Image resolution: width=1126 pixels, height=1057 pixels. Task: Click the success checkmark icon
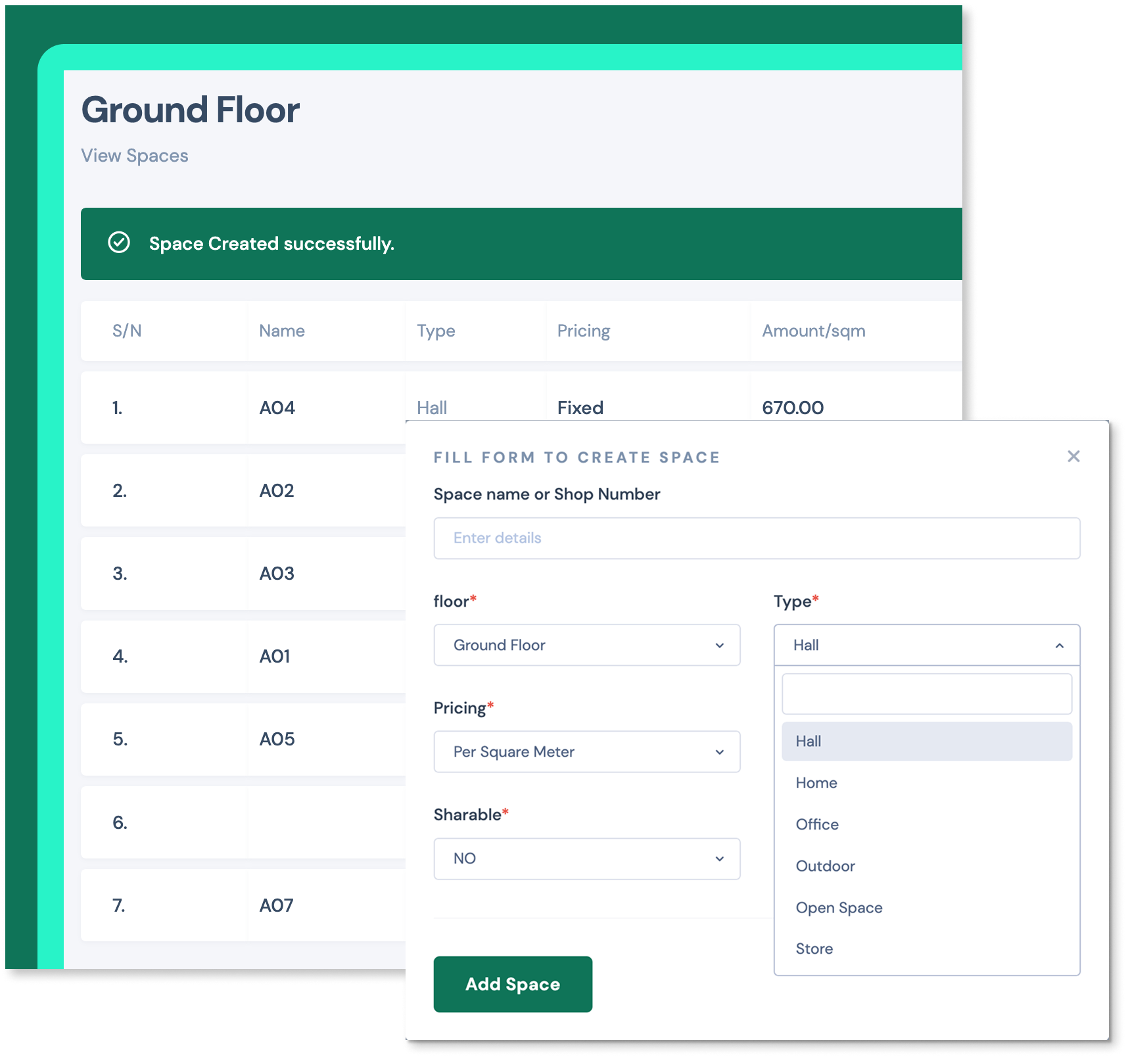pos(119,243)
